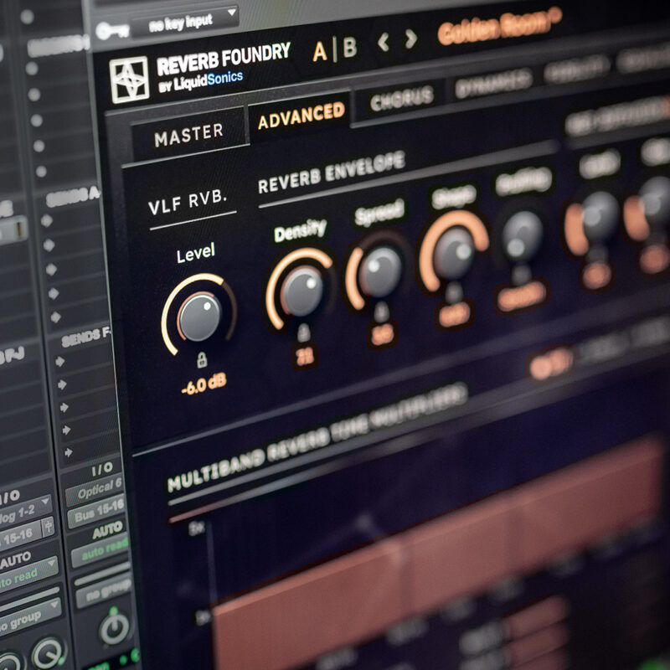
Task: Click the REVERB ENVELOPE heading
Action: click(332, 173)
